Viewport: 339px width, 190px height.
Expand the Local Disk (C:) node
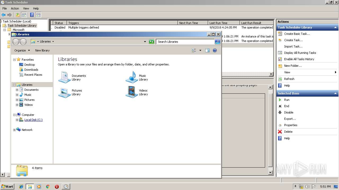(17, 120)
